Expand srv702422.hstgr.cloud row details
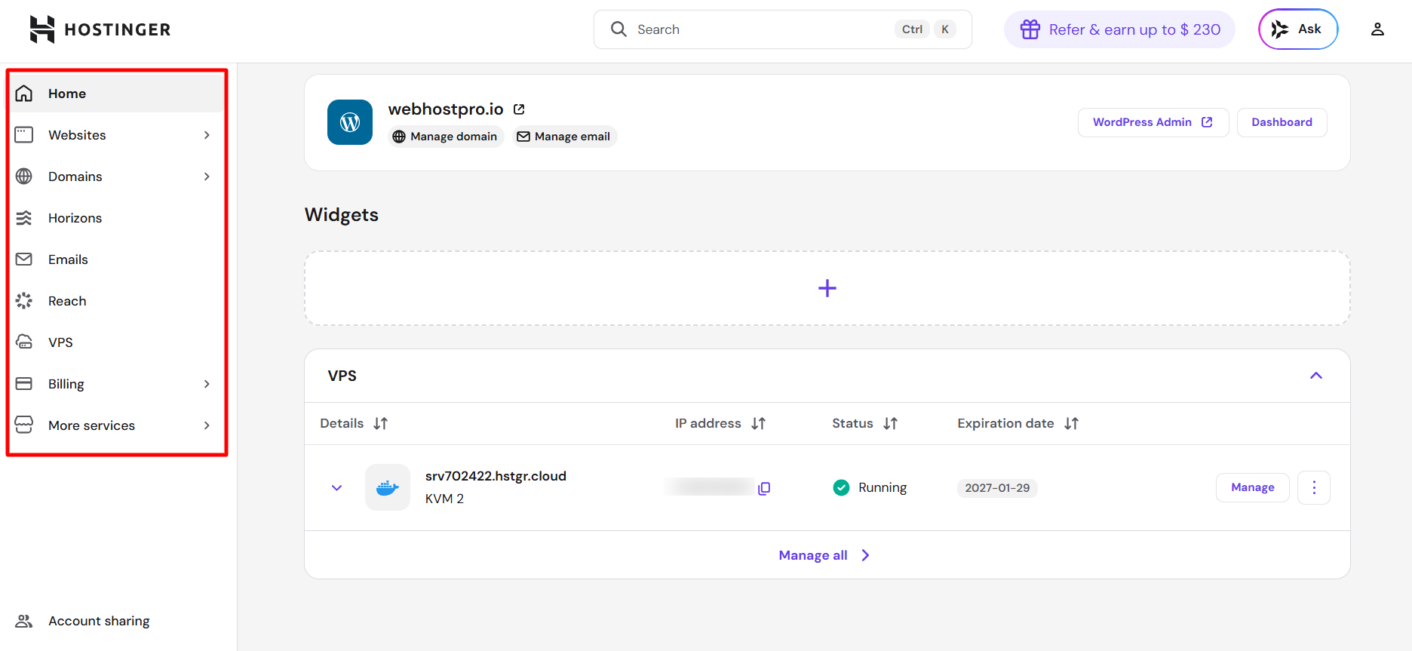 pyautogui.click(x=337, y=488)
